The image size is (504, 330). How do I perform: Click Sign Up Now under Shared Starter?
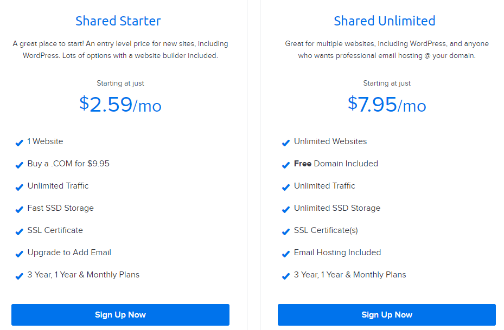click(120, 315)
